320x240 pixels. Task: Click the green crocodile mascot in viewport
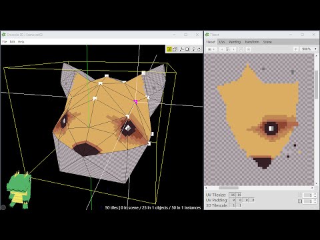pyautogui.click(x=19, y=191)
